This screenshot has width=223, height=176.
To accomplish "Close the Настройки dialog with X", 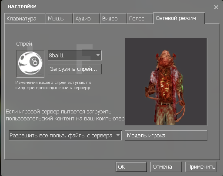I will 216,7.
